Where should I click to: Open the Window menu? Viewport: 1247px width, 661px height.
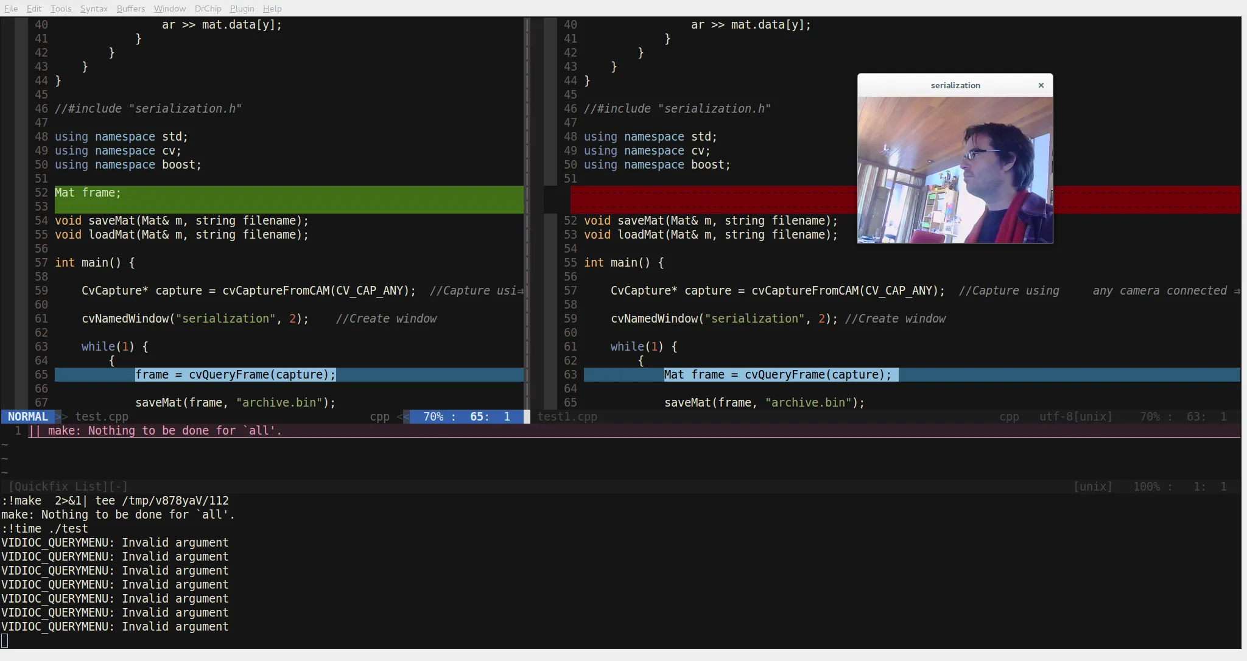[x=170, y=9]
